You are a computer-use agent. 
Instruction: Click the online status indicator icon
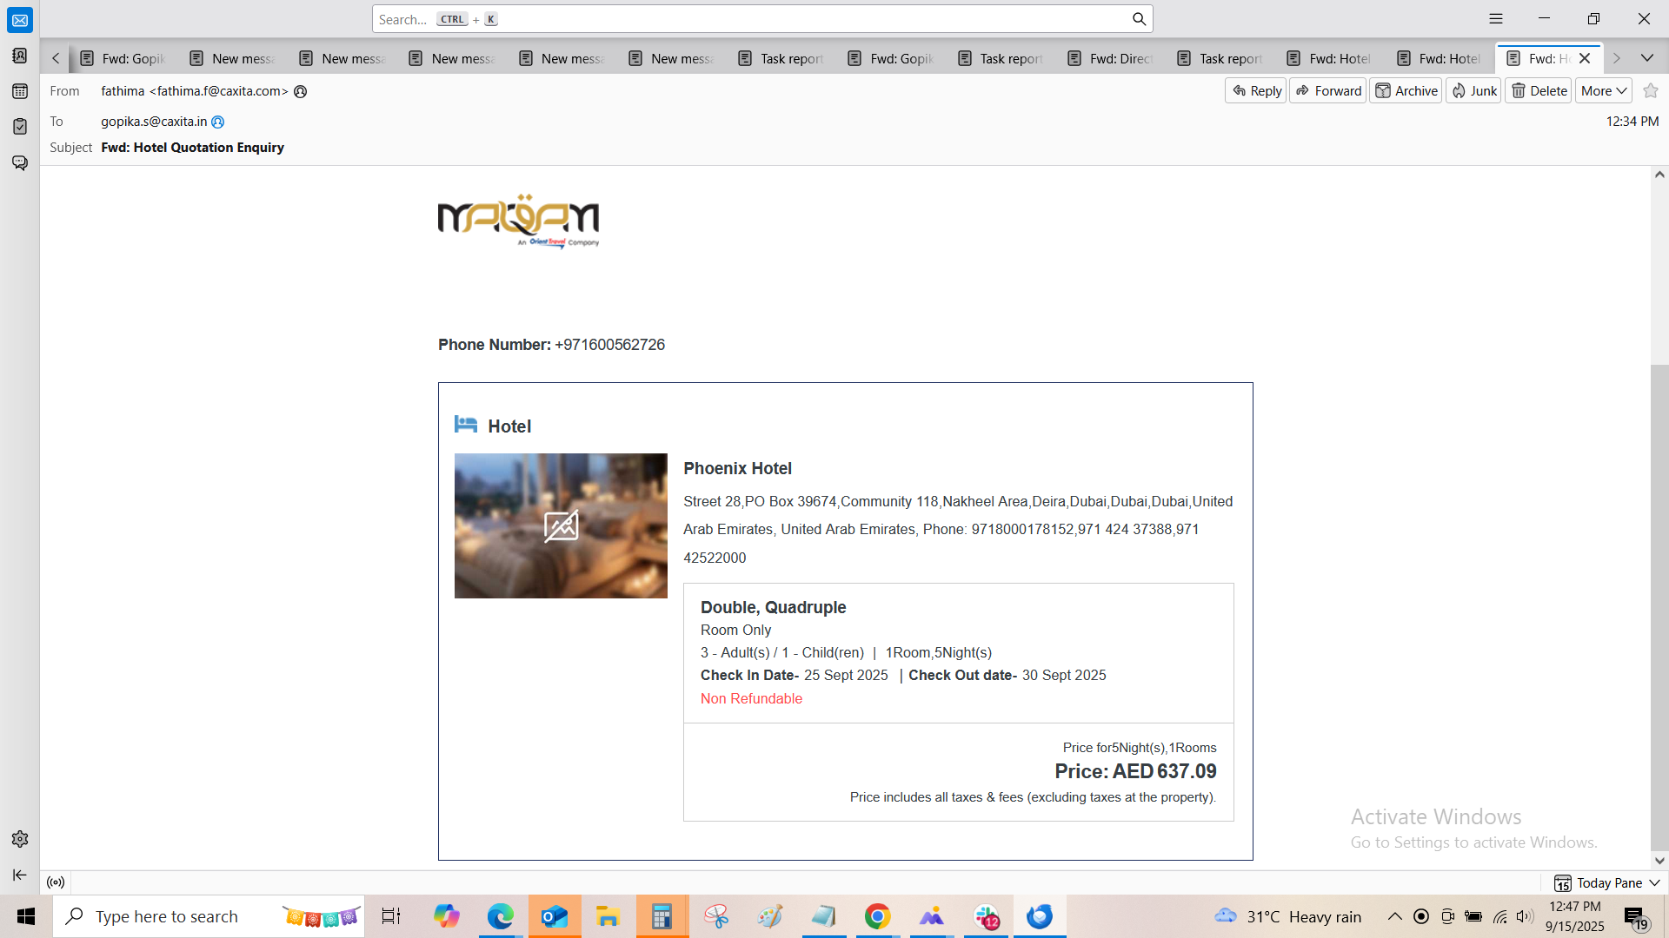56,882
